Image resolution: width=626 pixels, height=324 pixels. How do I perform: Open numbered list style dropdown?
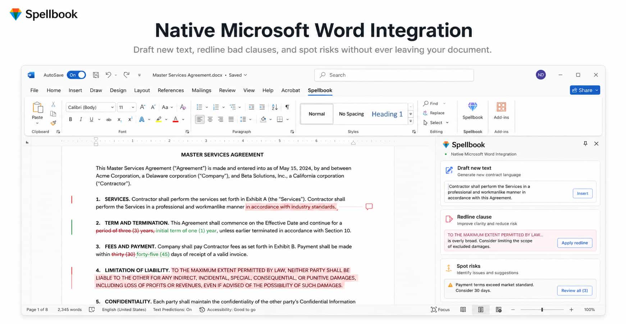click(223, 107)
